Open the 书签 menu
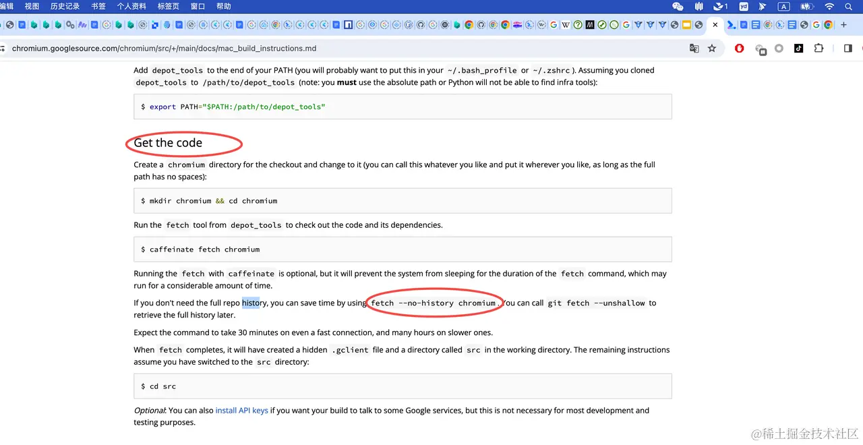The height and width of the screenshot is (445, 863). tap(98, 6)
